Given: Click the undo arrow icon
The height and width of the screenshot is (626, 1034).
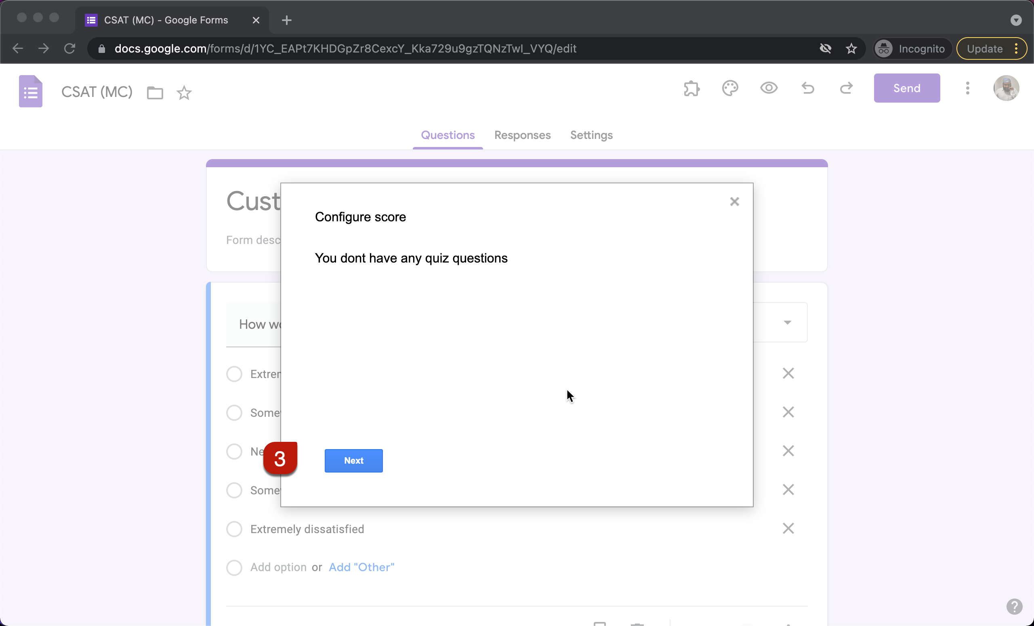Looking at the screenshot, I should tap(807, 88).
